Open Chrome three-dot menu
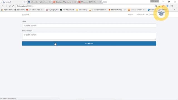The image size is (178, 100). (x=176, y=6)
